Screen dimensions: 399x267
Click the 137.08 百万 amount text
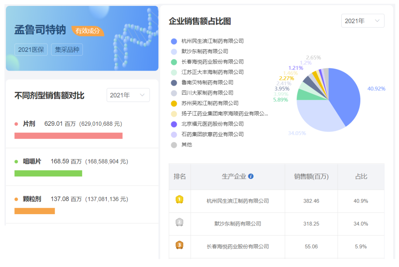pyautogui.click(x=66, y=199)
